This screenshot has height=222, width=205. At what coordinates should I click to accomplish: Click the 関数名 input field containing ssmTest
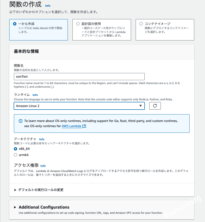[79, 77]
